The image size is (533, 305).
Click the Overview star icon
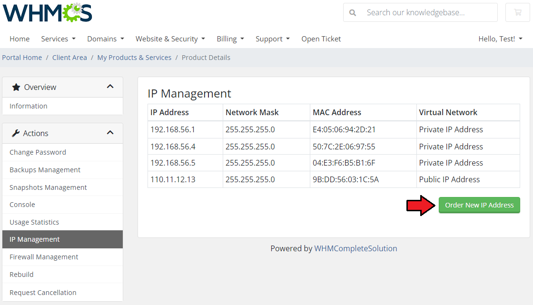pyautogui.click(x=16, y=88)
